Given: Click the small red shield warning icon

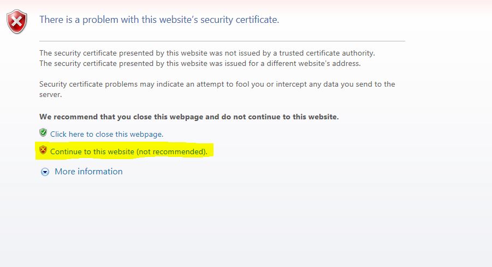Looking at the screenshot, I should click(x=43, y=150).
